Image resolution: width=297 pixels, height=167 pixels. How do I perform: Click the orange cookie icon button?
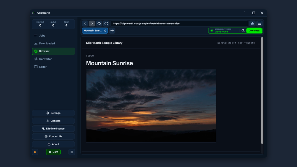pyautogui.click(x=35, y=152)
